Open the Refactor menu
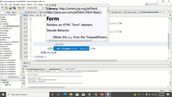172x97 pixels. point(30,4)
